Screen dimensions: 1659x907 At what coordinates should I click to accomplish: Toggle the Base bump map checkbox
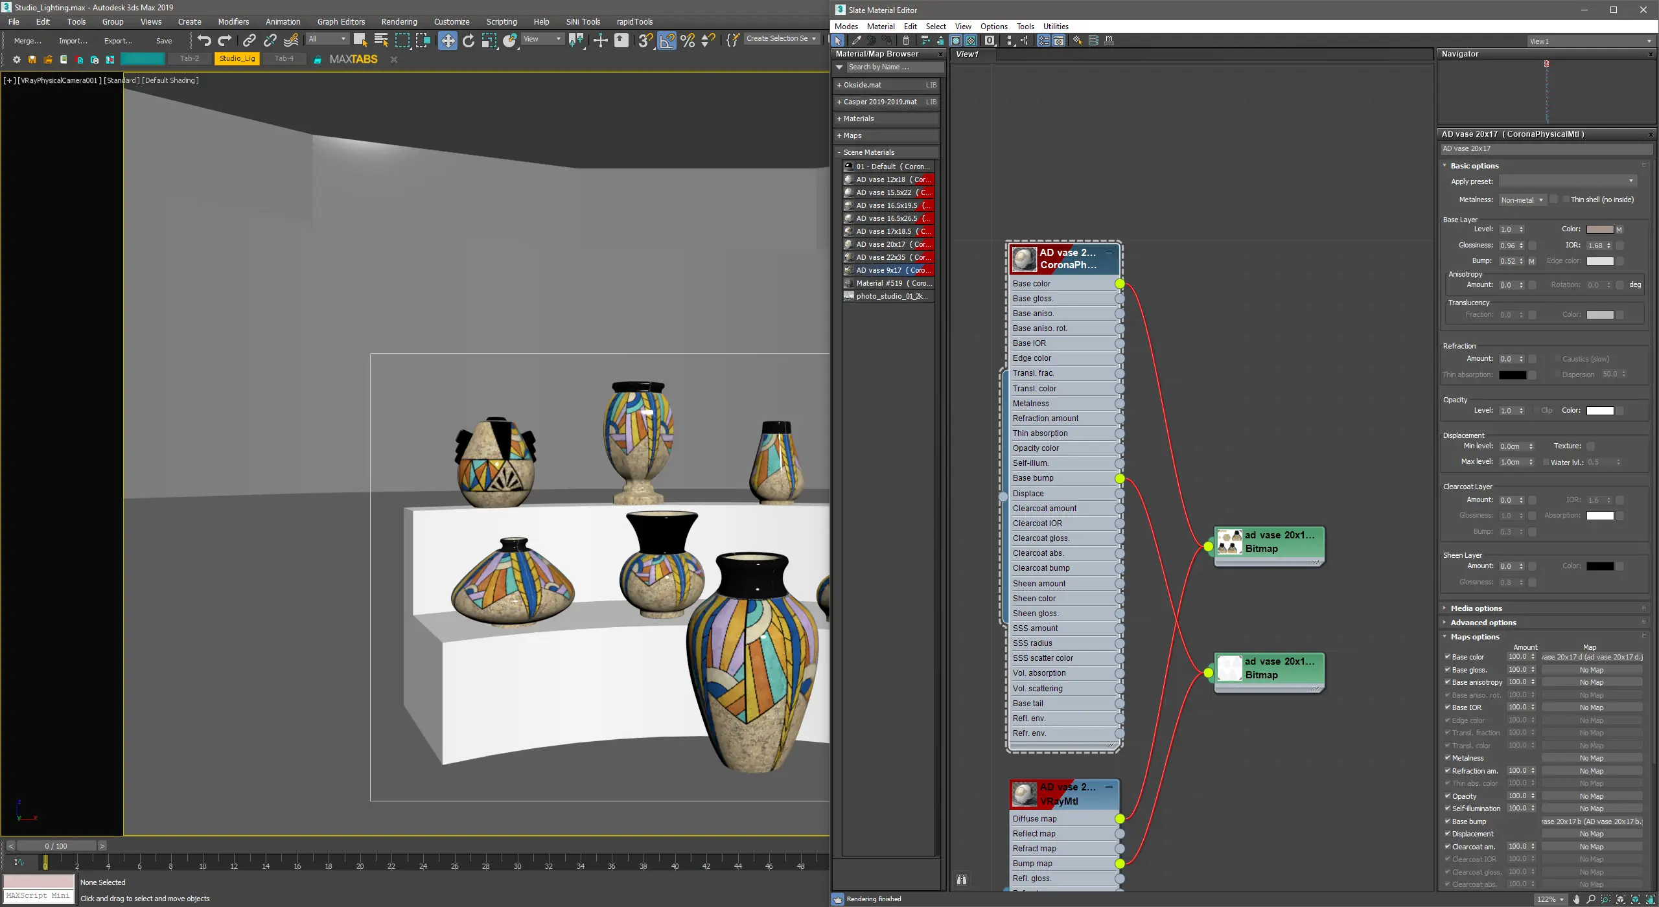[1447, 821]
